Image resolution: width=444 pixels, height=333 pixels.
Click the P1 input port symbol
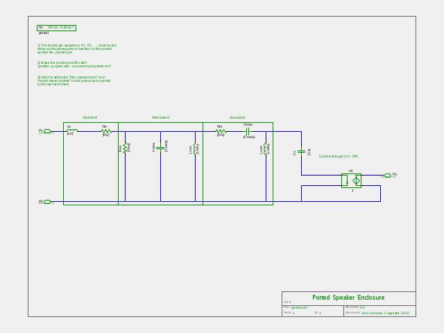pos(47,131)
